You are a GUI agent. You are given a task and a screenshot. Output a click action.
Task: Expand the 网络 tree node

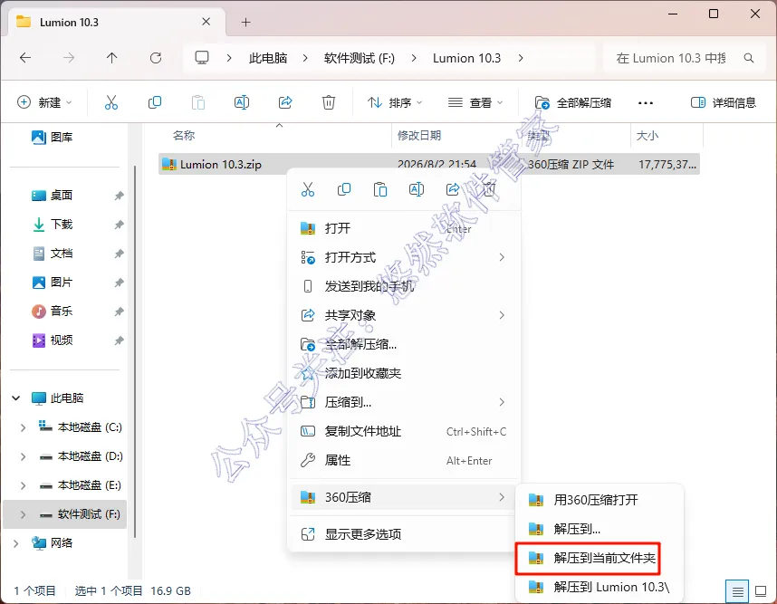click(16, 543)
